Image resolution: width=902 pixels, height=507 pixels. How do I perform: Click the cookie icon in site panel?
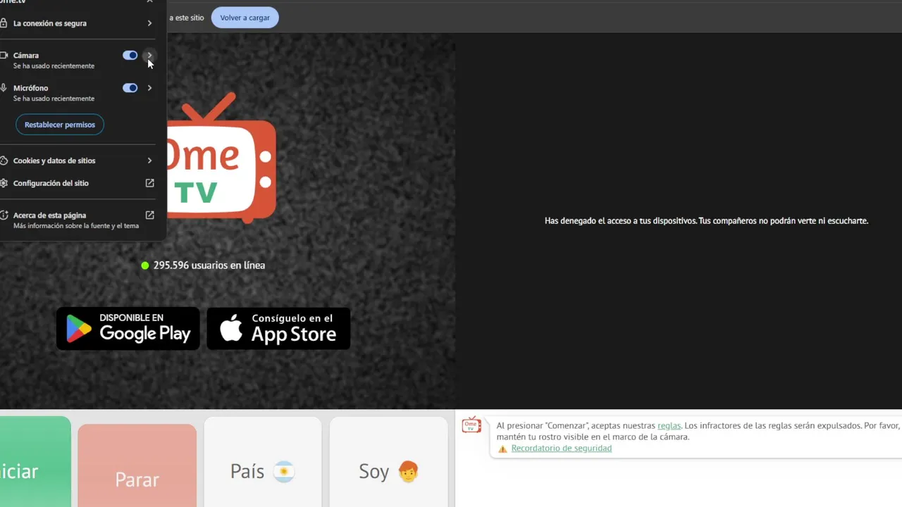[x=4, y=161]
